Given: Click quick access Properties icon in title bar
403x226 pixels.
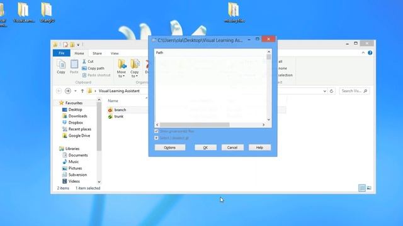Looking at the screenshot, I should tap(65, 45).
